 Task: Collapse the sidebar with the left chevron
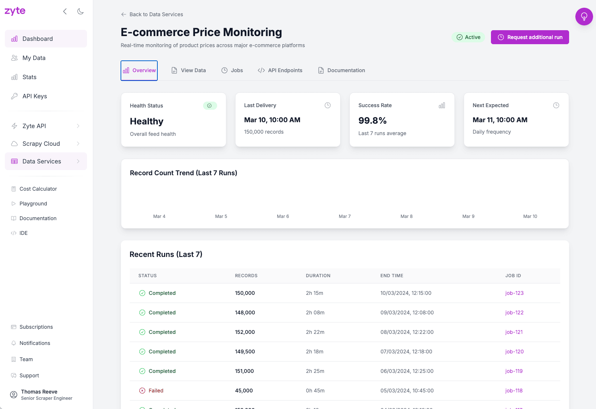tap(65, 11)
